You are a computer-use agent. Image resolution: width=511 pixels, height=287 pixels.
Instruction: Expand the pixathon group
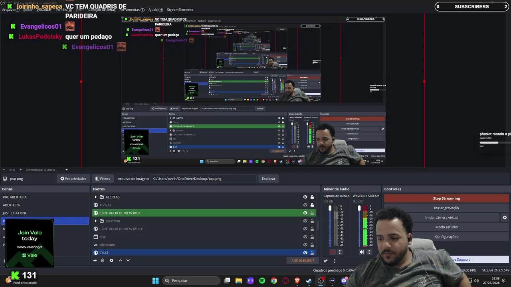click(95, 221)
